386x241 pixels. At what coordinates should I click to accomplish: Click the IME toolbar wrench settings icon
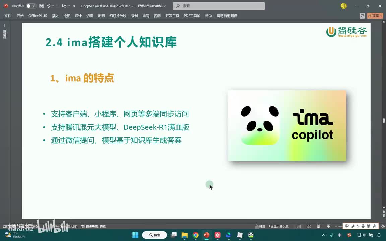tap(374, 226)
